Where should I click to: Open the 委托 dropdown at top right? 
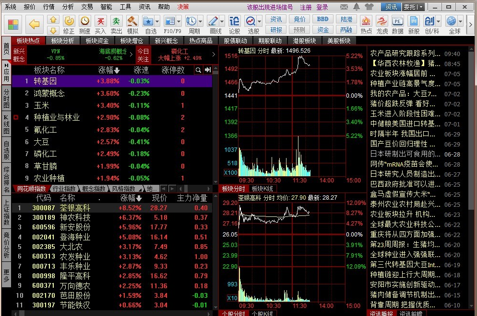pos(420,7)
